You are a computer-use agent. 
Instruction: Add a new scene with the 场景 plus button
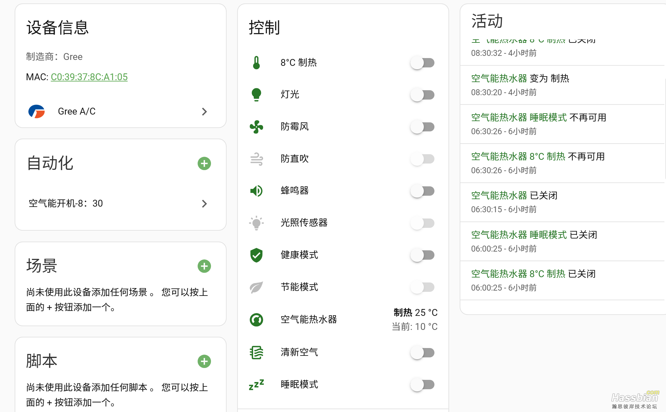pyautogui.click(x=204, y=266)
